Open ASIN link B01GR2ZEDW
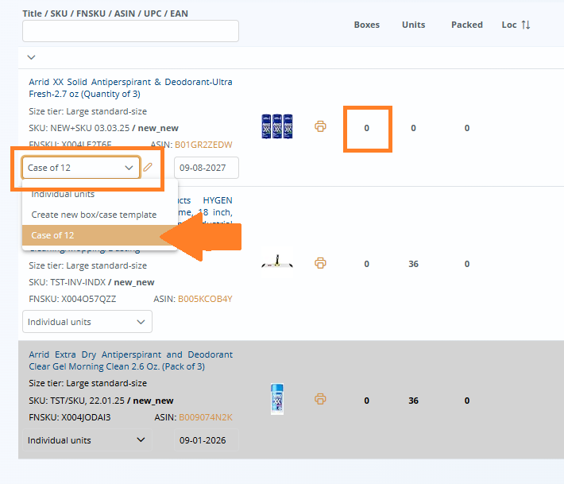 (x=203, y=145)
